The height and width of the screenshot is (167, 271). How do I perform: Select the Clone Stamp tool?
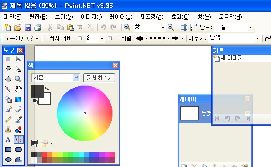pos(8,130)
